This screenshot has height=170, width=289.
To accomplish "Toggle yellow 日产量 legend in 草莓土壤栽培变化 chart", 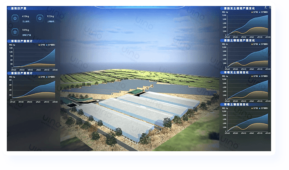I will click(255, 108).
